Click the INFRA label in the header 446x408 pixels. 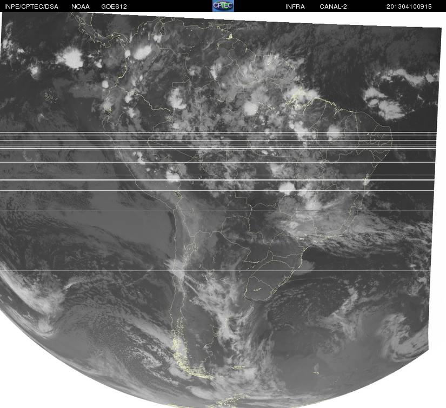click(x=295, y=6)
